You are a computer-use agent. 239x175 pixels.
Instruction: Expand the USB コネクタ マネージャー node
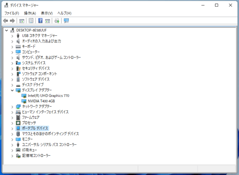coord(12,36)
